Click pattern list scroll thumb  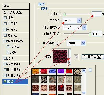(x=84, y=93)
